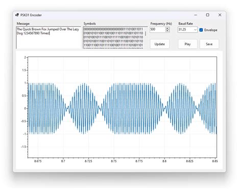Click the PSK31 Encoder app icon in title bar
242x189 pixels.
click(x=17, y=15)
